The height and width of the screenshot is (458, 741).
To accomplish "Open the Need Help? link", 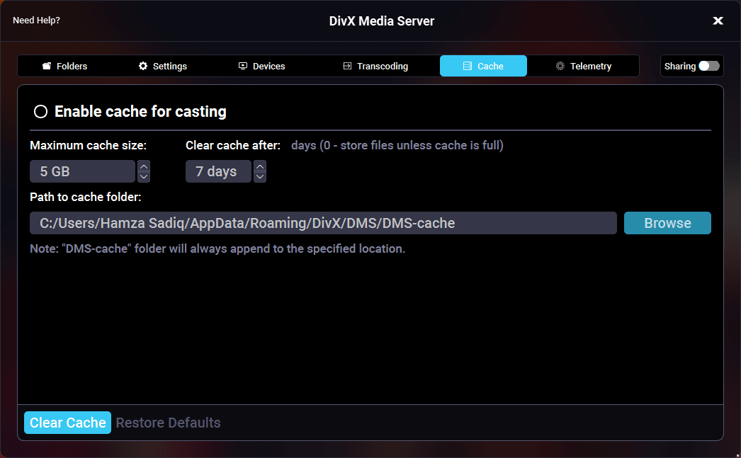I will pos(36,21).
